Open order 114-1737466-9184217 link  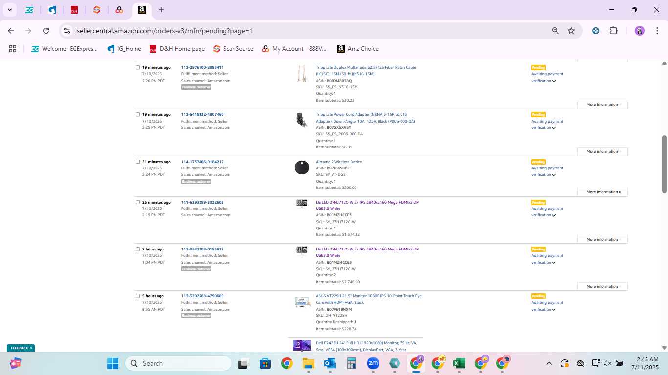[202, 162]
